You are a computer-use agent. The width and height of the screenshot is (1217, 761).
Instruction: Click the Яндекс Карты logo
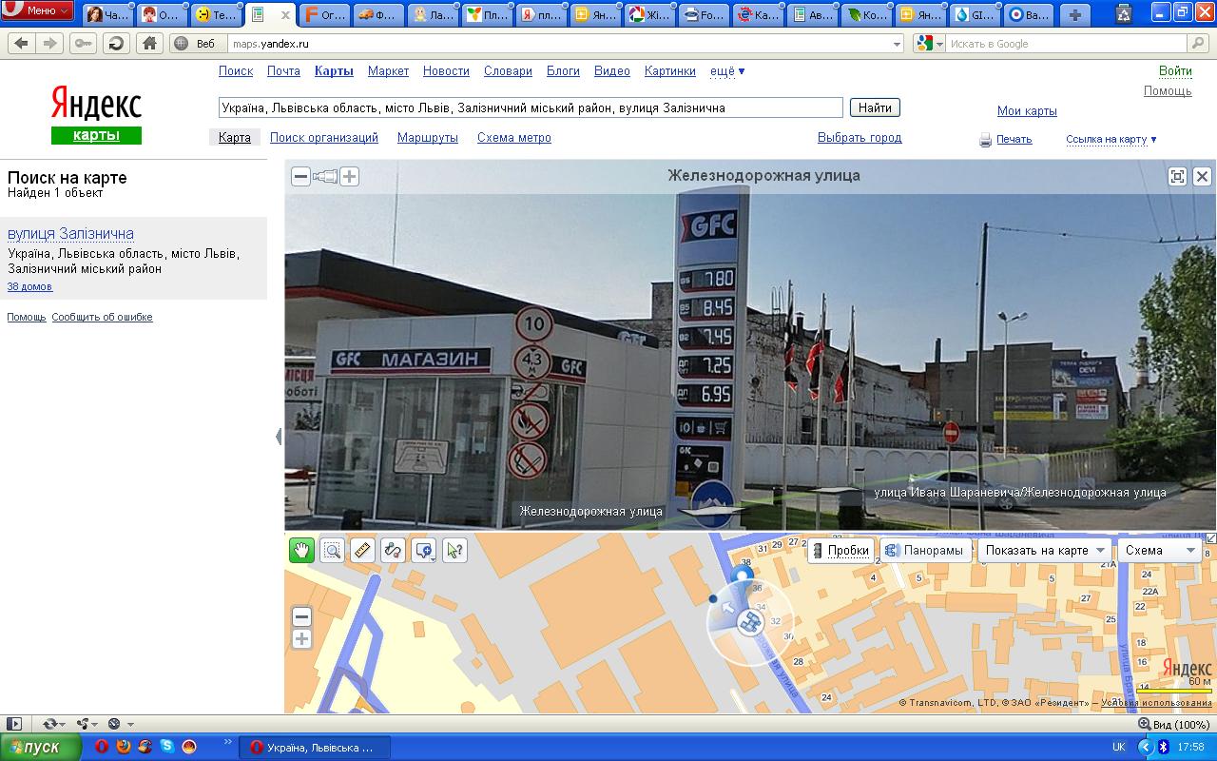(x=96, y=114)
